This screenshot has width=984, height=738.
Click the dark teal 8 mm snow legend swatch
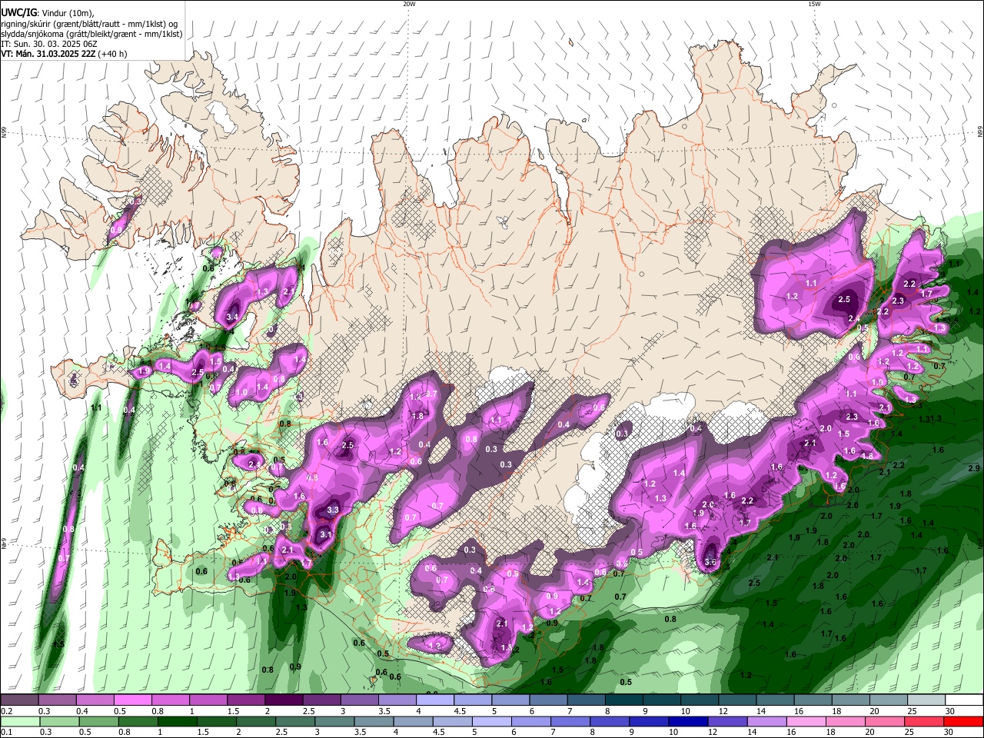[x=623, y=700]
